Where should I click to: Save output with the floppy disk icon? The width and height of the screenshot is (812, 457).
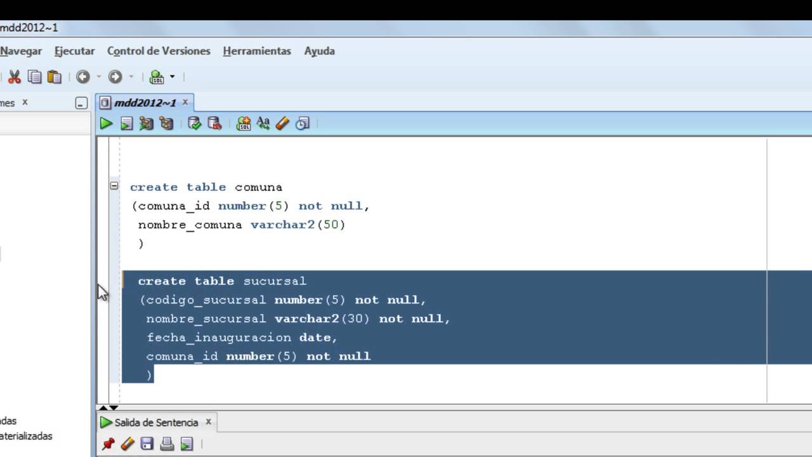pyautogui.click(x=147, y=444)
